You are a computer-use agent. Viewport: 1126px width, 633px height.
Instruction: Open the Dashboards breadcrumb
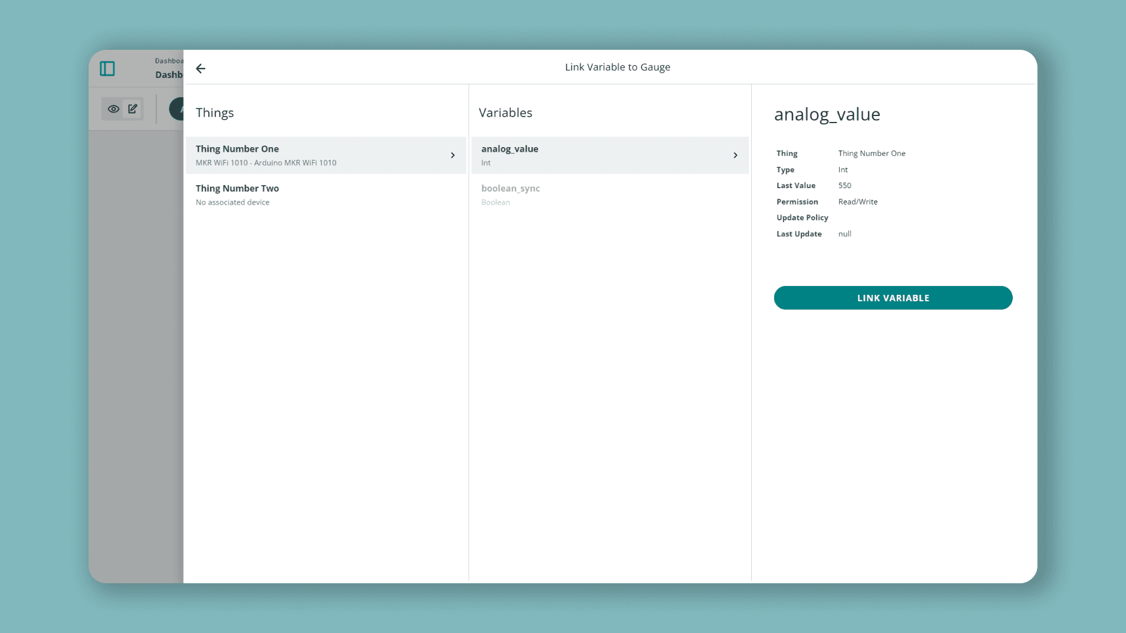pos(168,60)
